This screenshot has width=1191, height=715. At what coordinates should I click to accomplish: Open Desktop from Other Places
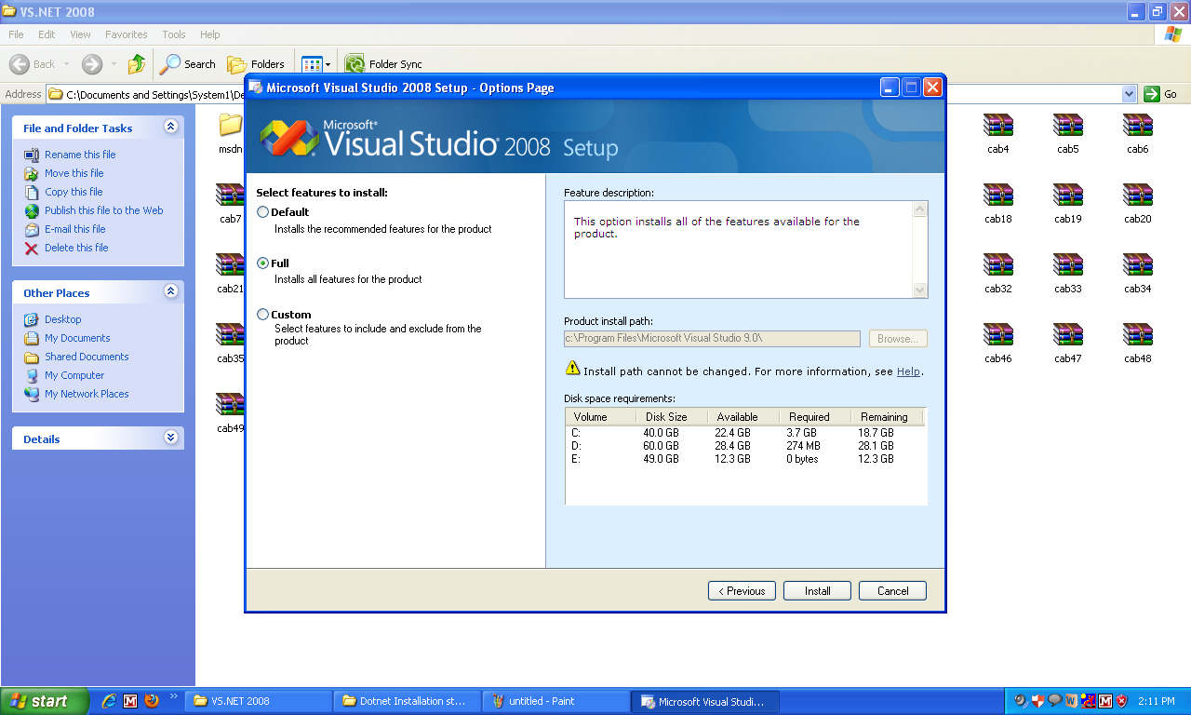pos(63,319)
